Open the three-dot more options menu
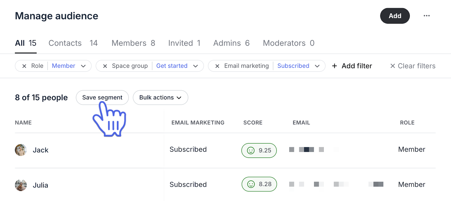Image resolution: width=451 pixels, height=201 pixels. (426, 16)
